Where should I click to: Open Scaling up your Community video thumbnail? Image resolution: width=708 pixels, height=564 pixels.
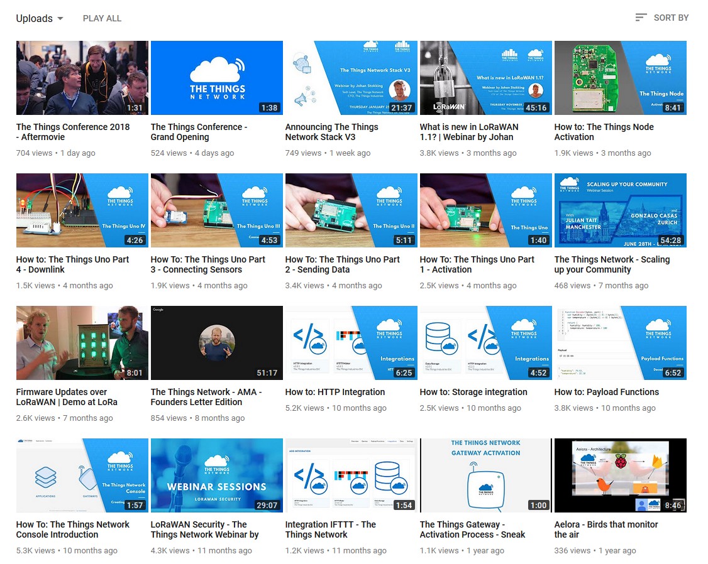pyautogui.click(x=621, y=210)
